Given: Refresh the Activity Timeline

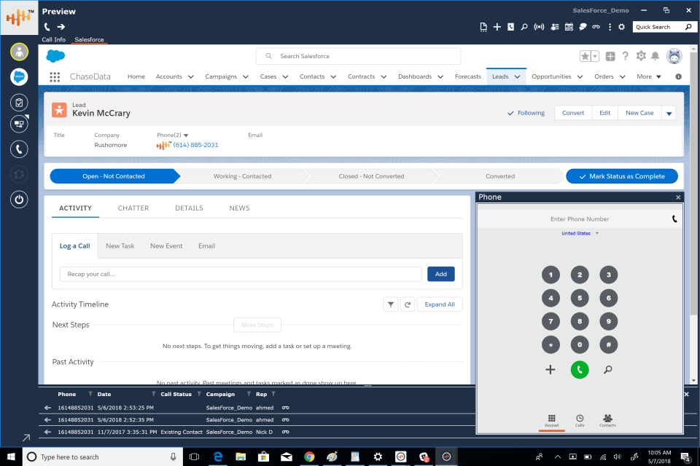Looking at the screenshot, I should [x=408, y=304].
